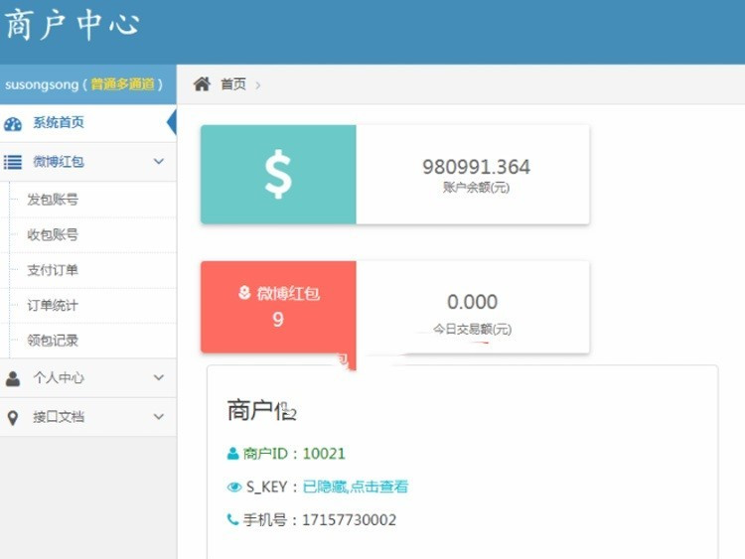
Task: Expand the 个人中心 menu chevron
Action: pos(159,378)
